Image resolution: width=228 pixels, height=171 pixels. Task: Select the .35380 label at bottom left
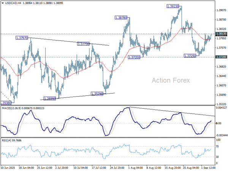point(6,103)
